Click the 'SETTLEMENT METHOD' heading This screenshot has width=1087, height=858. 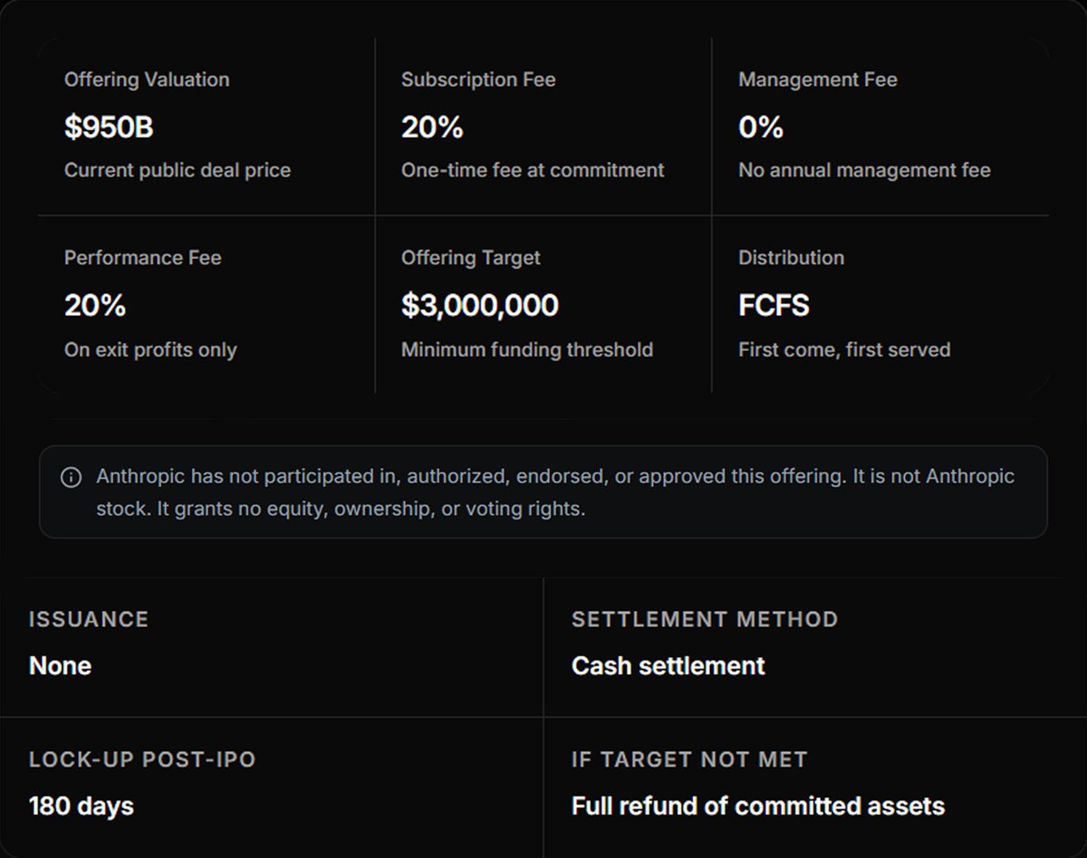click(x=705, y=620)
